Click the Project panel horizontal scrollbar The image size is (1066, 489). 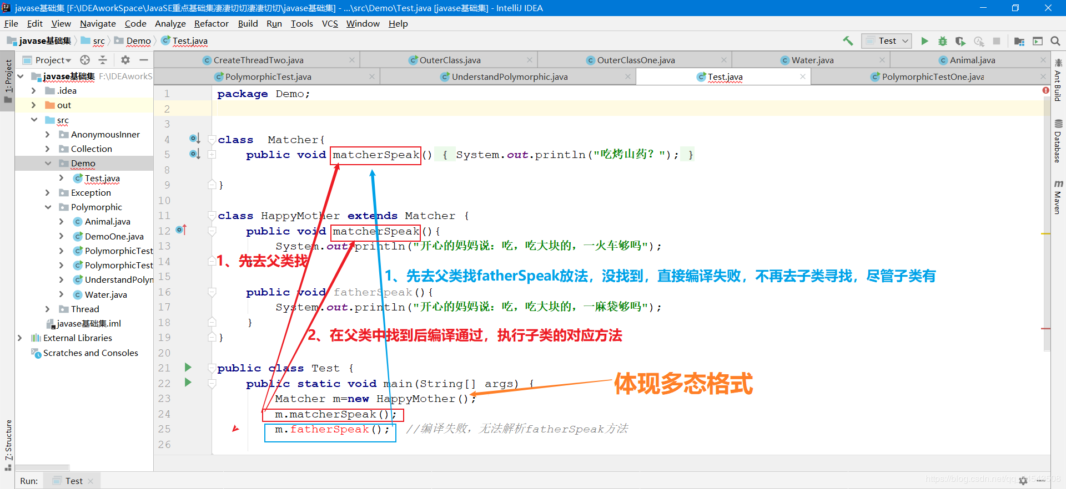tap(42, 467)
